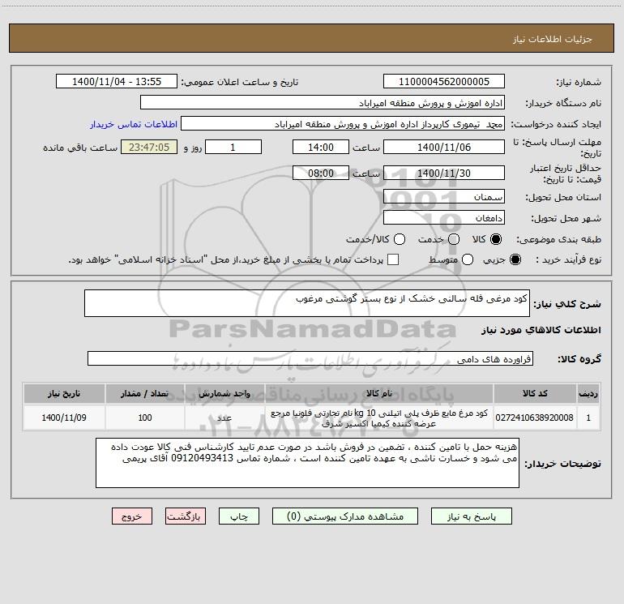The height and width of the screenshot is (604, 624).
Task: Click delivery city field دامغان
Action: click(x=444, y=218)
